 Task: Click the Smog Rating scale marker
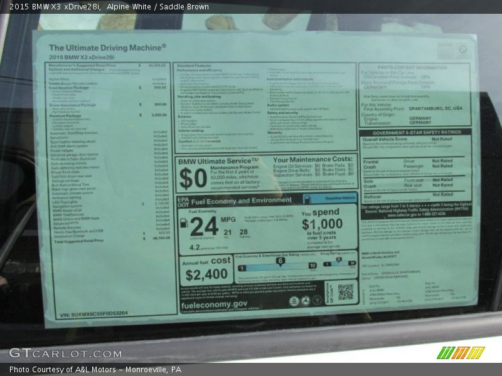point(338,259)
